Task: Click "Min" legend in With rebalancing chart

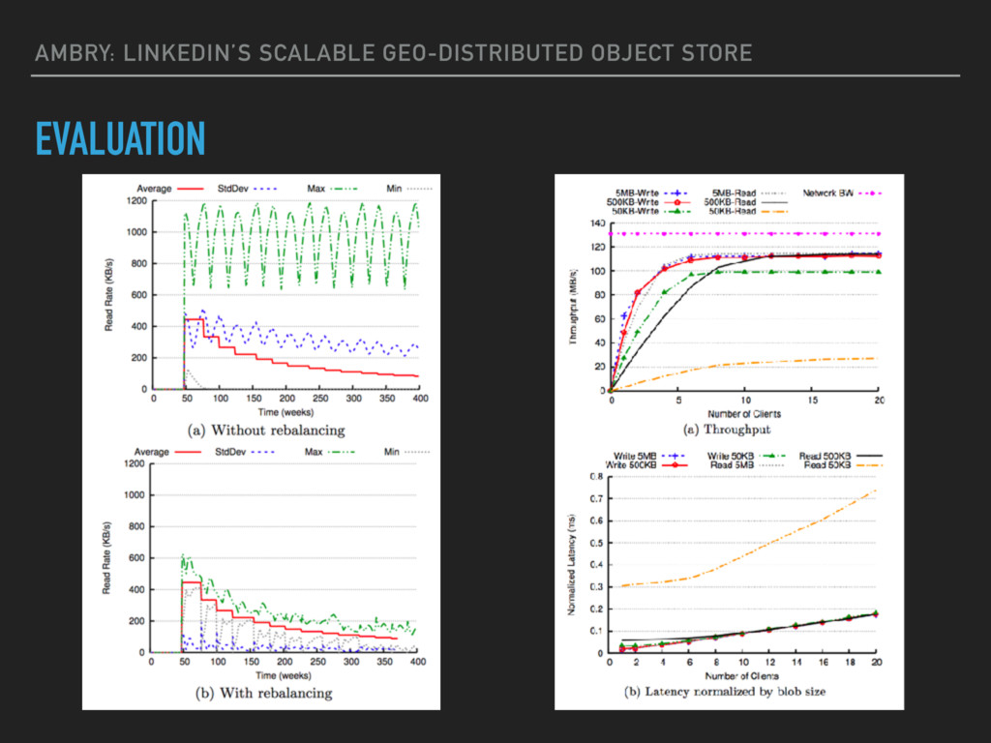Action: coord(391,453)
